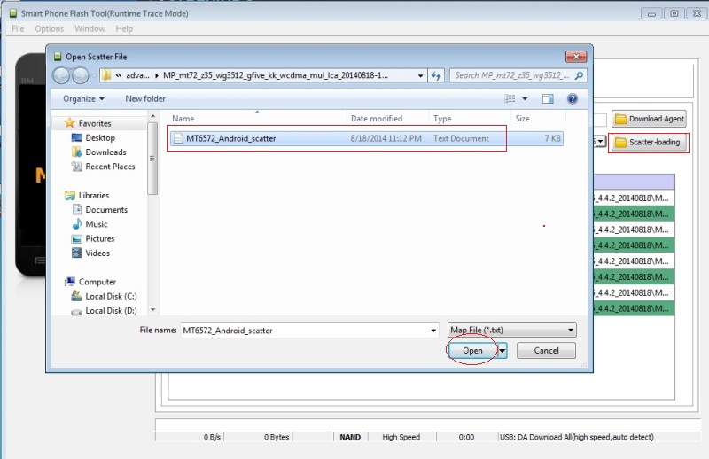Click the Flash Tool window title icon
This screenshot has width=709, height=459.
click(13, 13)
